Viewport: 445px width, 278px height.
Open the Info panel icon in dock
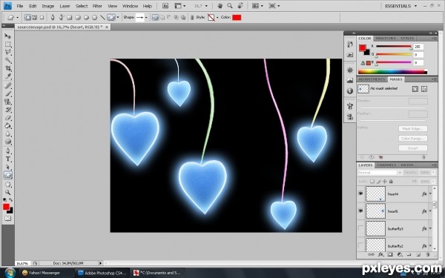click(x=350, y=90)
